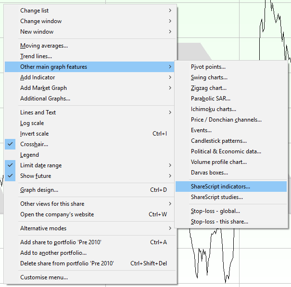Open Moving averages settings
This screenshot has height=287, width=291.
[x=44, y=46]
